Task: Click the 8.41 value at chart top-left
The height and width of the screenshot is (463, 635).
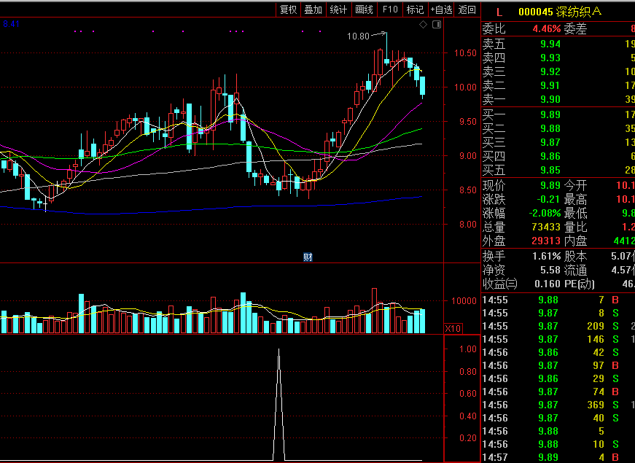Action: click(11, 24)
